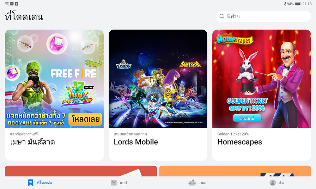
Task: Check the Bluetooth status icon
Action: (285, 4)
